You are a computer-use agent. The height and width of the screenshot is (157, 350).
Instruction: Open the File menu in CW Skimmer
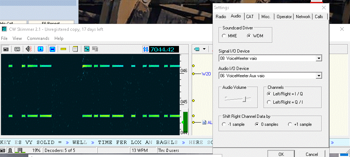(x=4, y=38)
